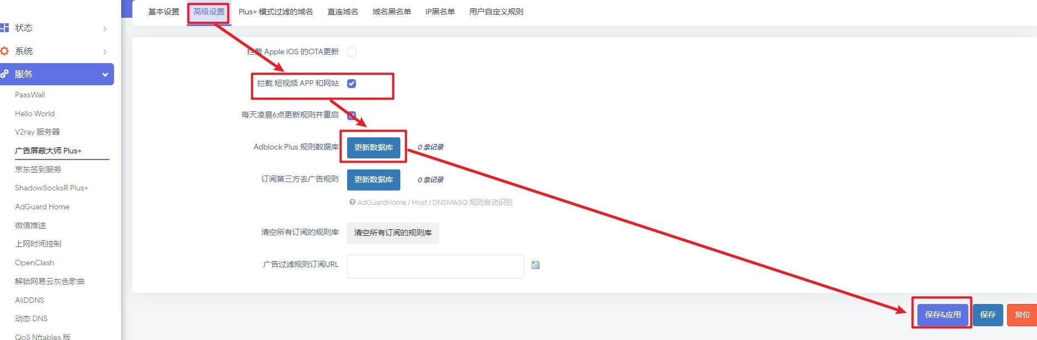Open the 域名黑名单 tab
The image size is (1037, 340).
pos(391,12)
